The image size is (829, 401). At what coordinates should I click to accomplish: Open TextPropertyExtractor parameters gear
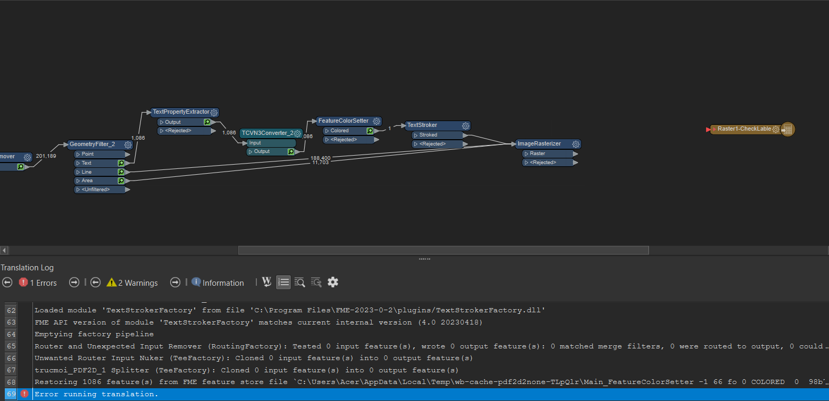click(214, 113)
